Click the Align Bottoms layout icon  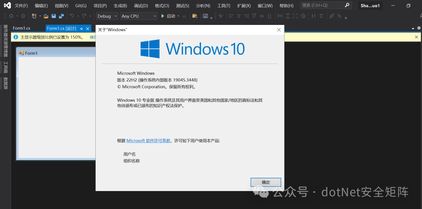[269, 16]
